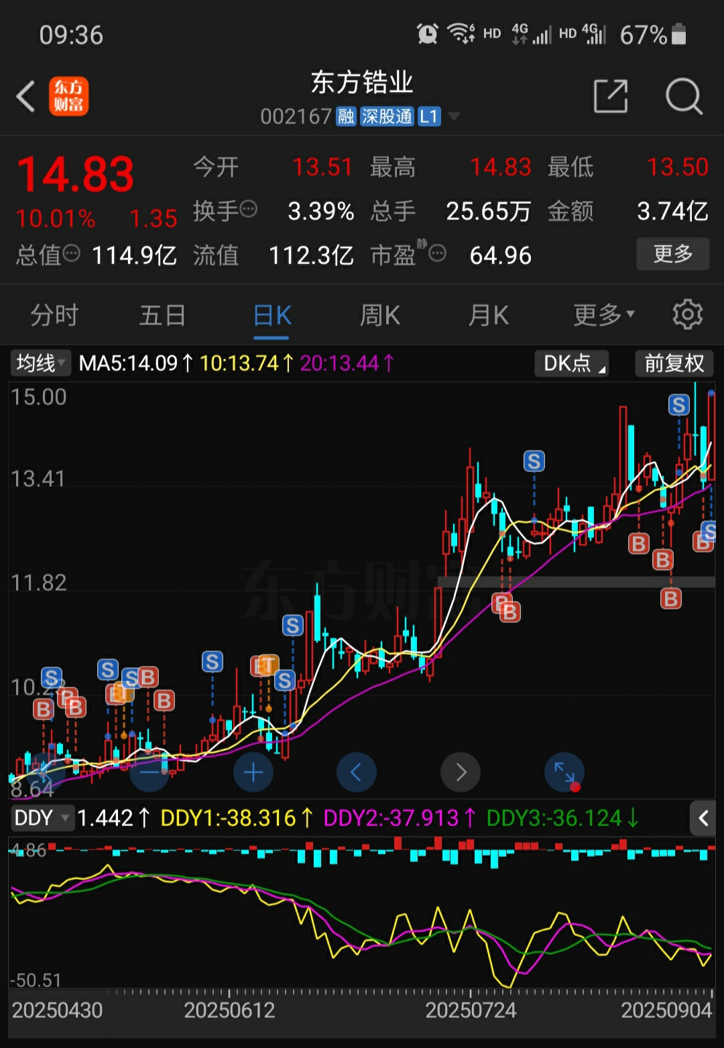Tap the topmost S marker near 15.00
The height and width of the screenshot is (1048, 724).
click(679, 405)
